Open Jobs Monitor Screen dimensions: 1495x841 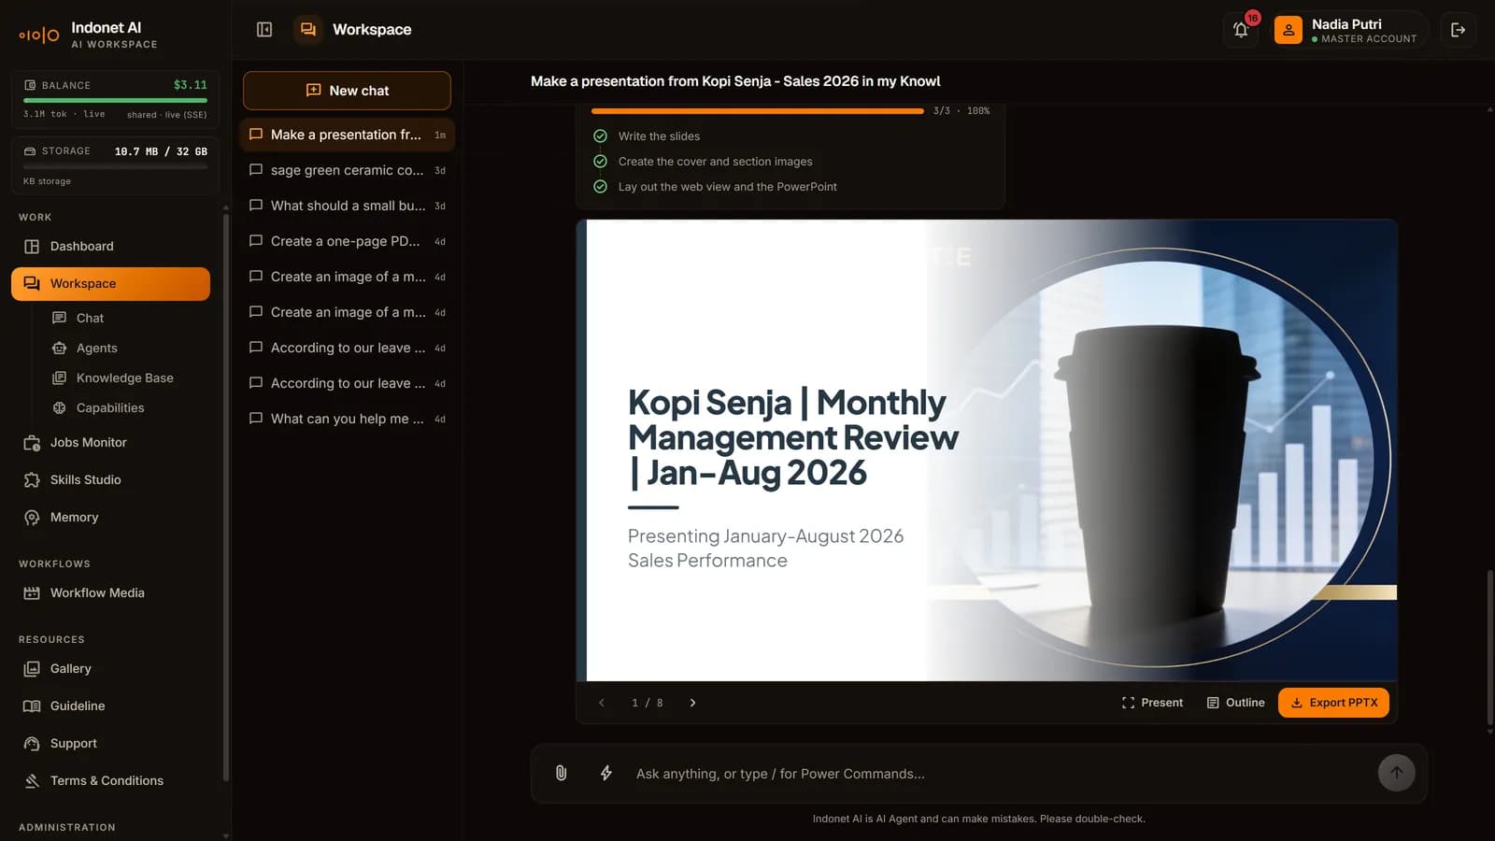tap(110, 442)
